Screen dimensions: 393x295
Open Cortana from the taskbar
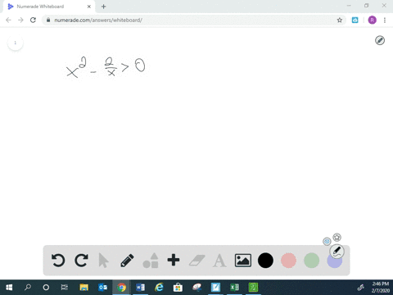(46, 288)
